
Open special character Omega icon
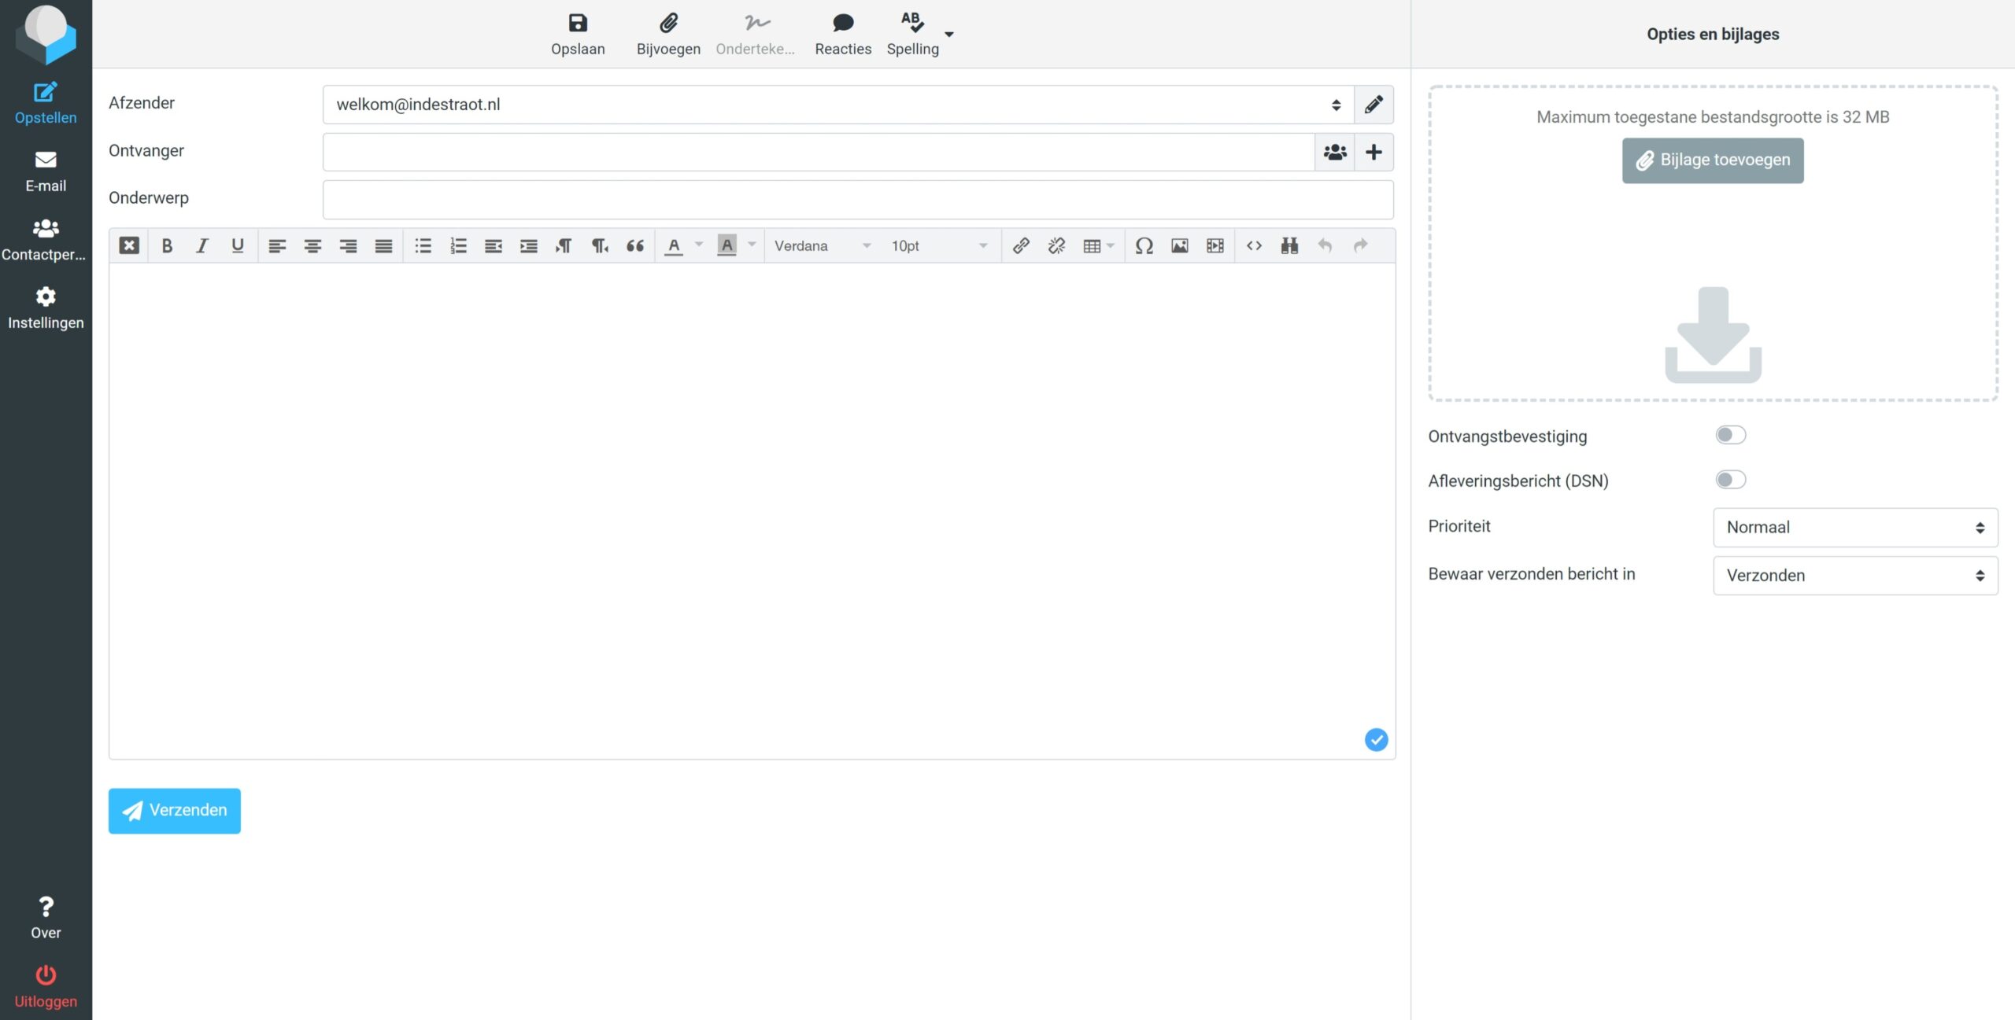(x=1144, y=245)
